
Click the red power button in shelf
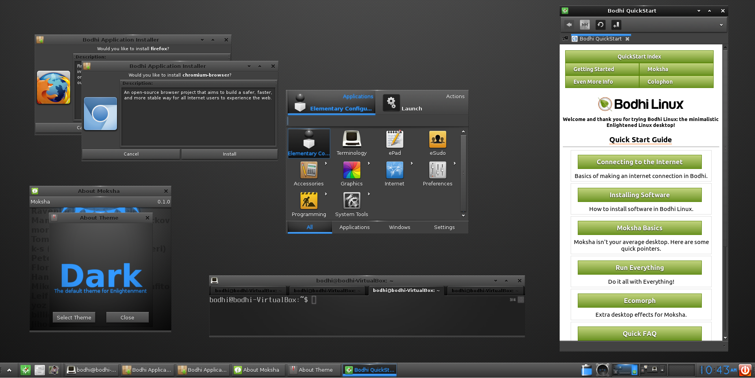coord(745,370)
